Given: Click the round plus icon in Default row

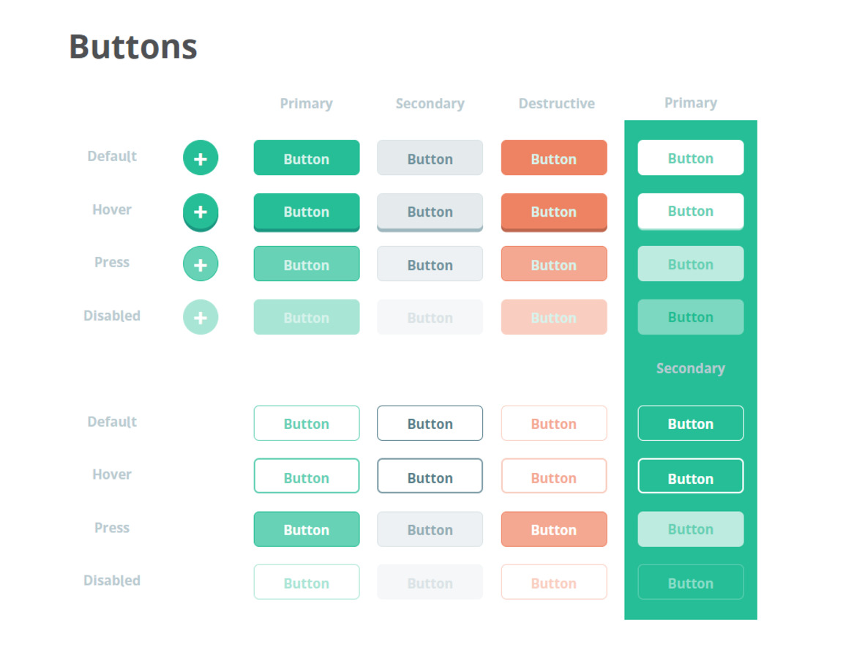Looking at the screenshot, I should point(201,157).
